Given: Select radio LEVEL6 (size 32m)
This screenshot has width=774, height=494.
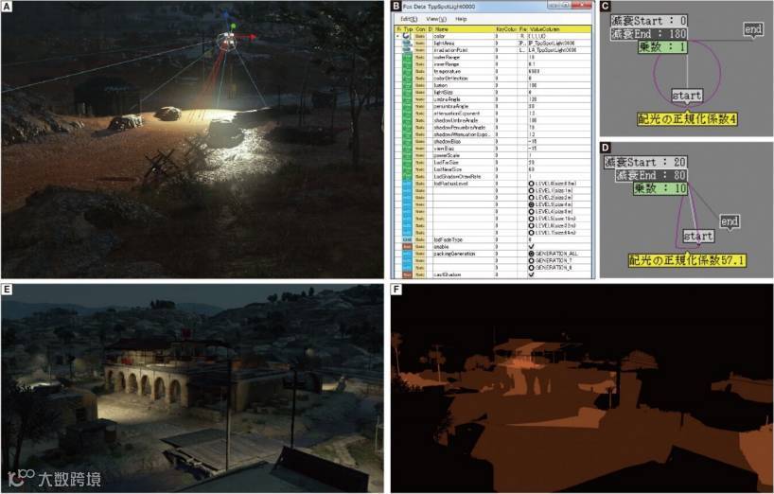Looking at the screenshot, I should (531, 225).
